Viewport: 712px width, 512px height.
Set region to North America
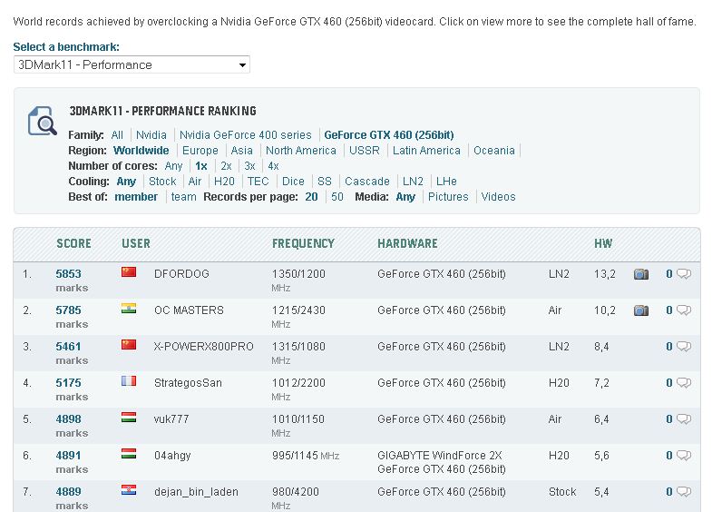coord(300,151)
